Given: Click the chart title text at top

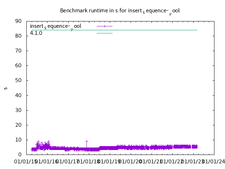Looking at the screenshot, I should pos(120,11).
